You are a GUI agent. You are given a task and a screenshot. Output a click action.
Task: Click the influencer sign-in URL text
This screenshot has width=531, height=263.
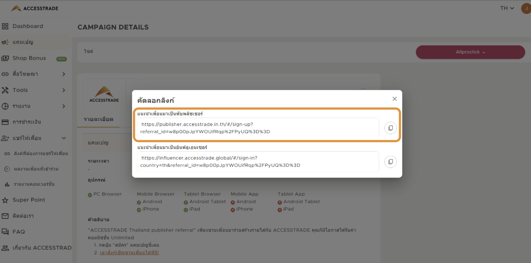220,162
